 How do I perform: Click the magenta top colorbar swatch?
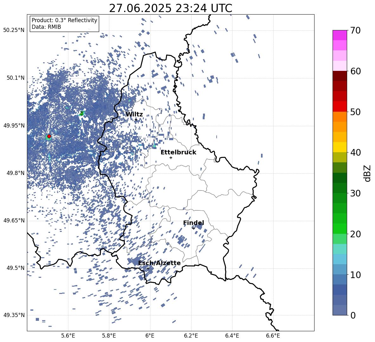point(340,35)
